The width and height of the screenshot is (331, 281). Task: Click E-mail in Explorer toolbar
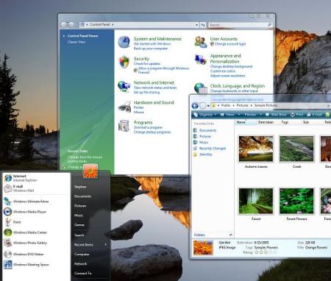coord(315,115)
